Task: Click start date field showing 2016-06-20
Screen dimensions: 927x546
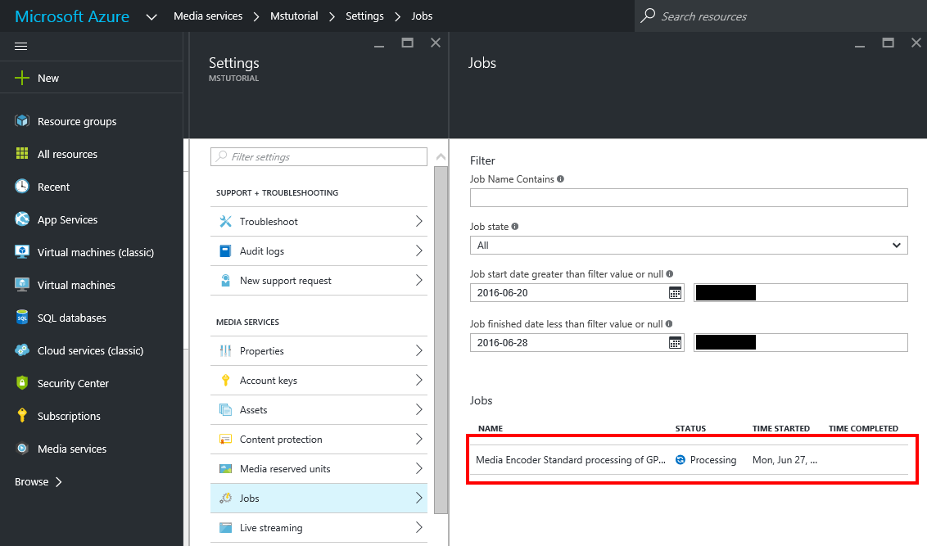Action: [x=577, y=292]
